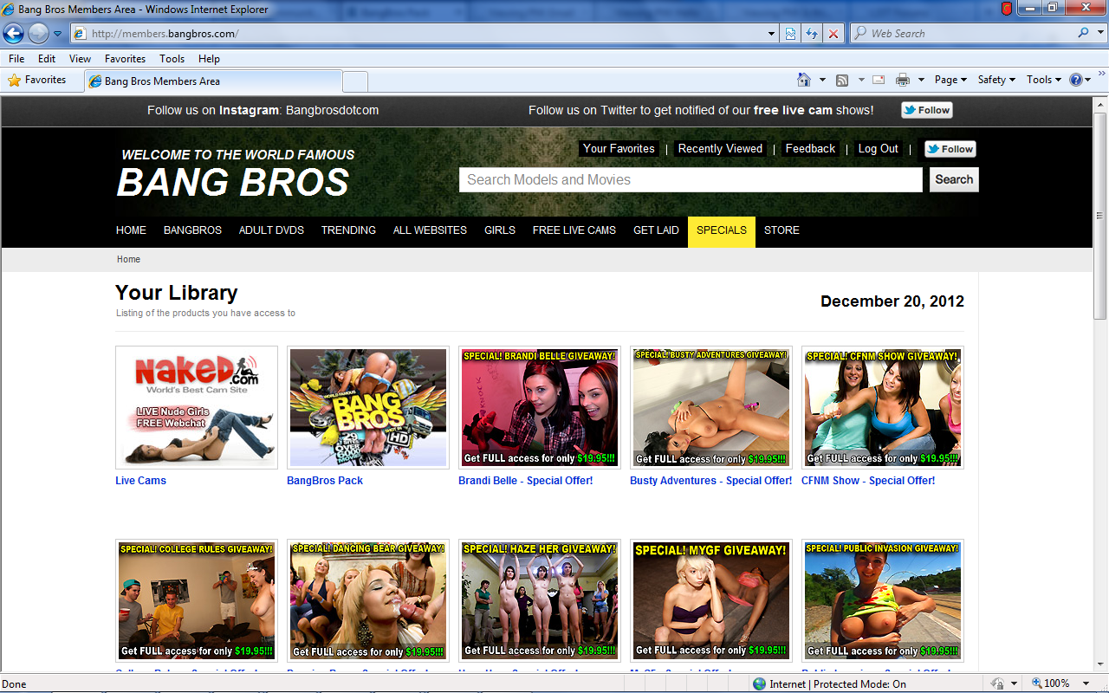Click the BangBros Pack logo thumbnail
1109x693 pixels.
[x=368, y=407]
